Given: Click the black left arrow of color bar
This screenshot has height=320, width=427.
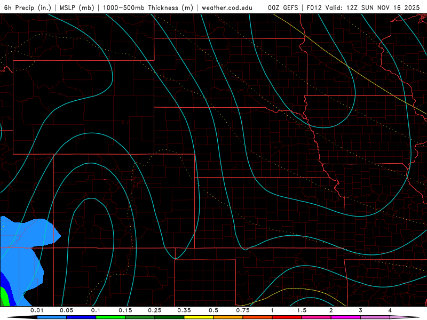Looking at the screenshot, I should click(x=22, y=317).
